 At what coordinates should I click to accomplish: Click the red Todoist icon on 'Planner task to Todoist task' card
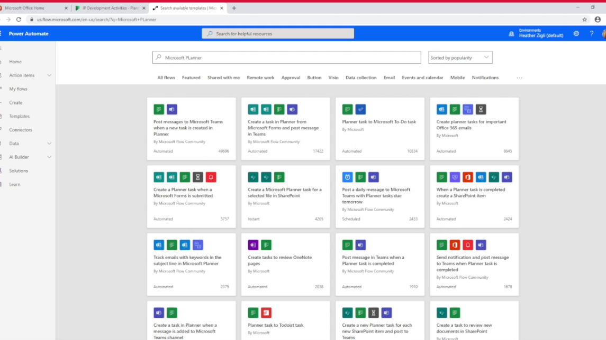click(x=266, y=313)
